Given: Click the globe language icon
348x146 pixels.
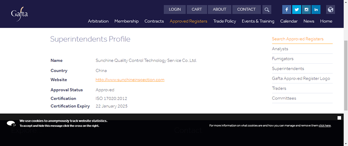Looking at the screenshot, I should [331, 9].
